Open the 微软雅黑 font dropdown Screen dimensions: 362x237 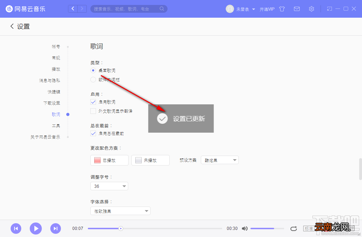pos(120,211)
